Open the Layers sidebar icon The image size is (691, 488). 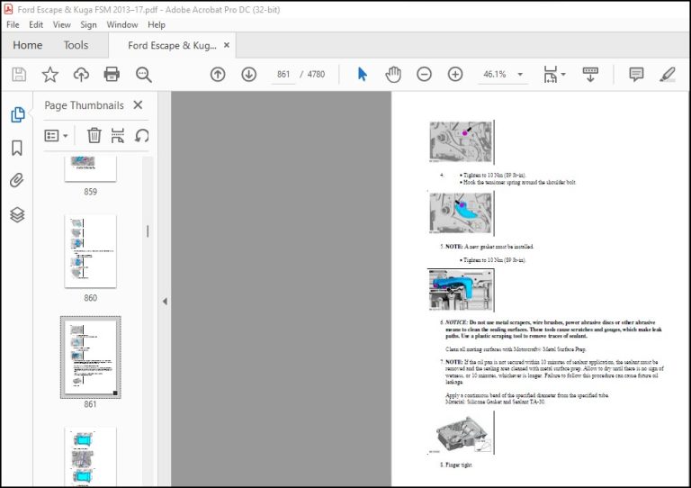point(17,214)
